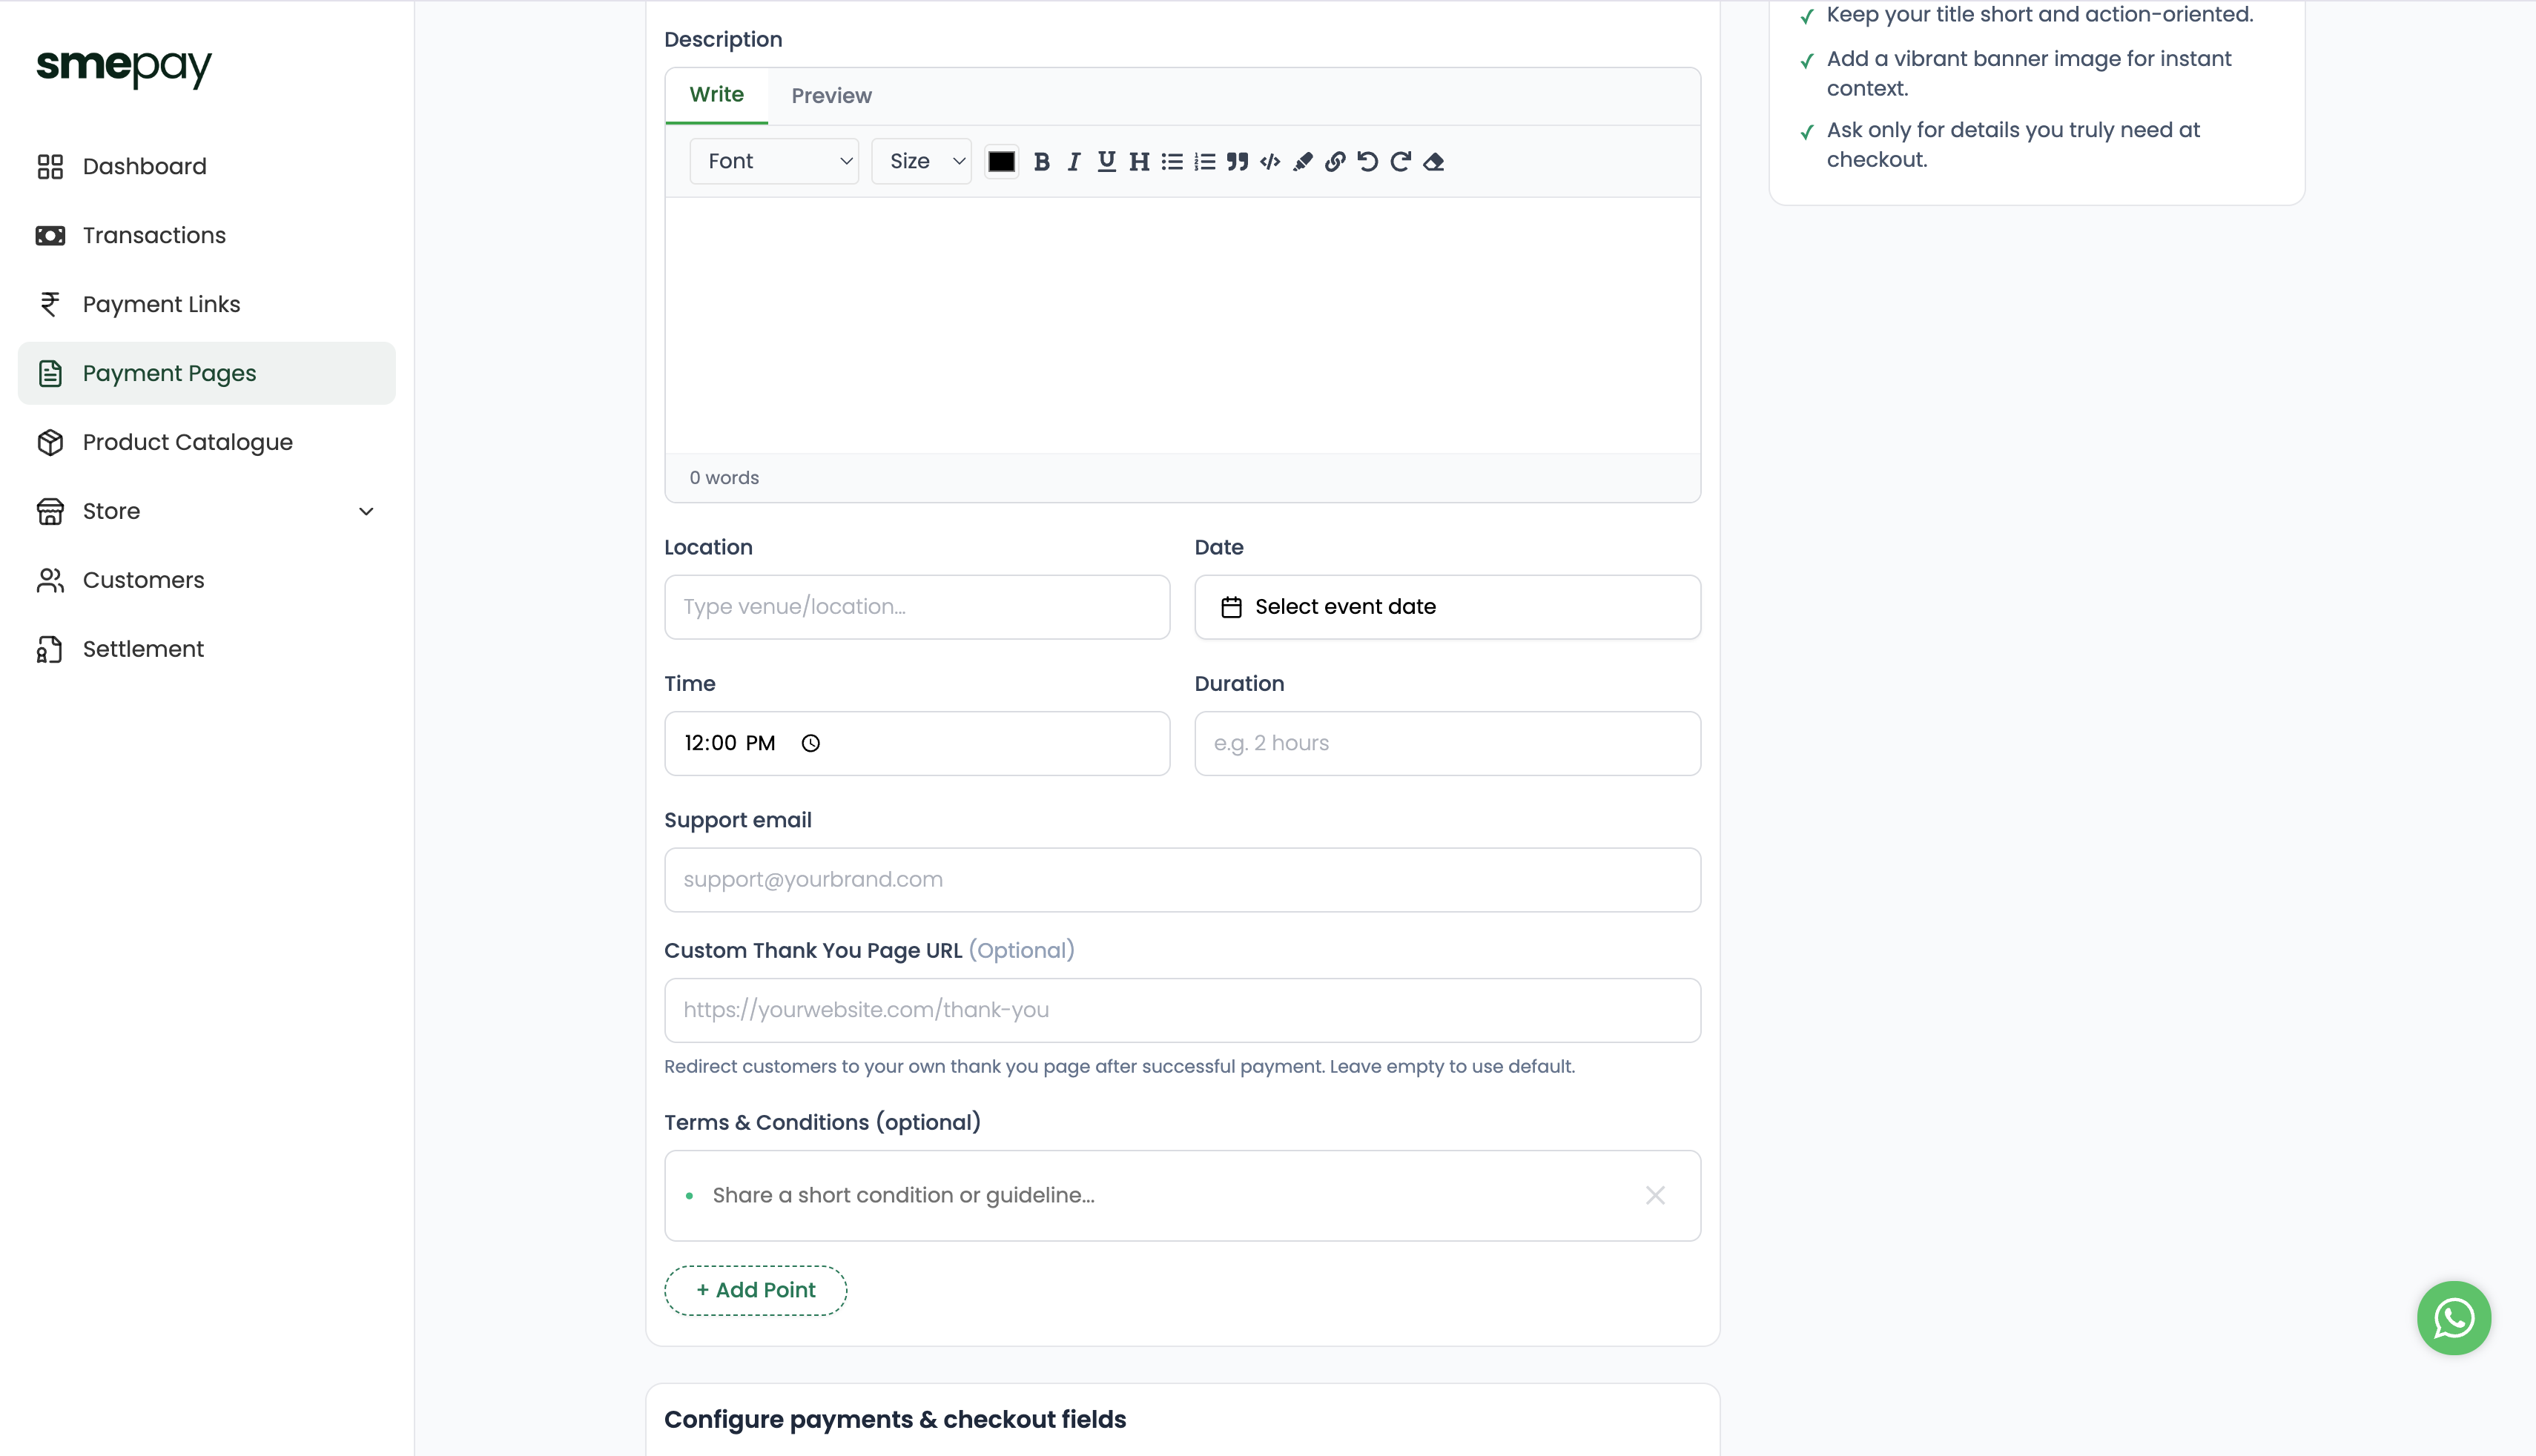Remove the terms condition point with X
This screenshot has width=2536, height=1456.
1655,1195
